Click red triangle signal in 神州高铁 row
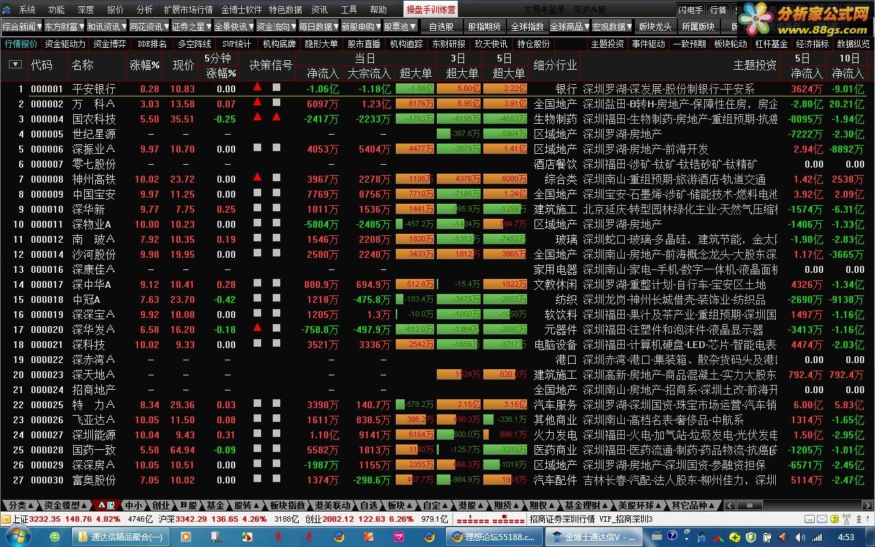This screenshot has width=875, height=547. coord(257,177)
